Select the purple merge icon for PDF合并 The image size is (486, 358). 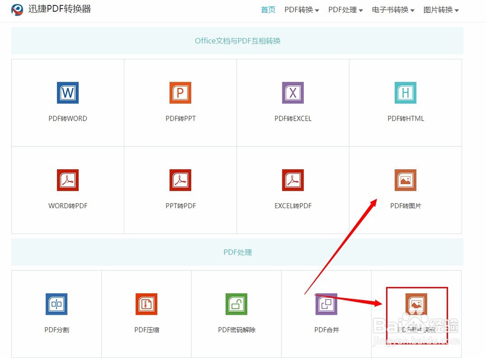(326, 304)
